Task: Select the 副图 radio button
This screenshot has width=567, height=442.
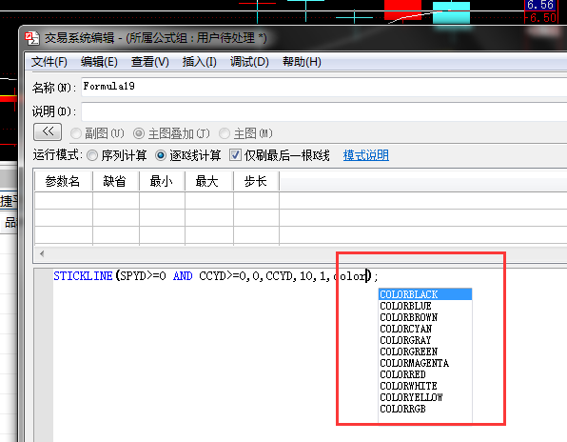Action: (x=76, y=133)
